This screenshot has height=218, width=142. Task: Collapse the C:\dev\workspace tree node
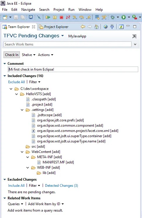point(11,89)
